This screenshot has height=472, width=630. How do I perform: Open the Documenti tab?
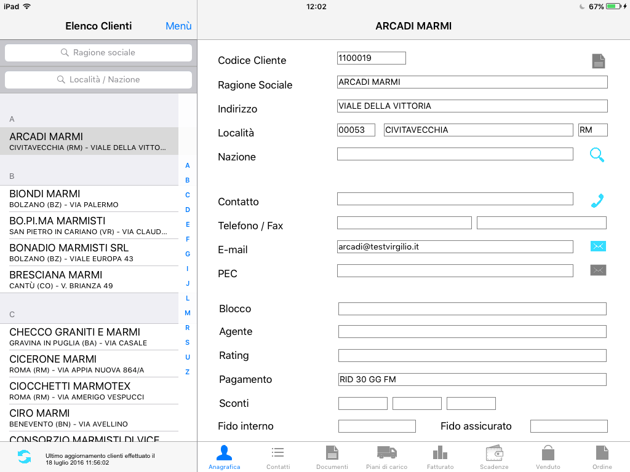(332, 457)
